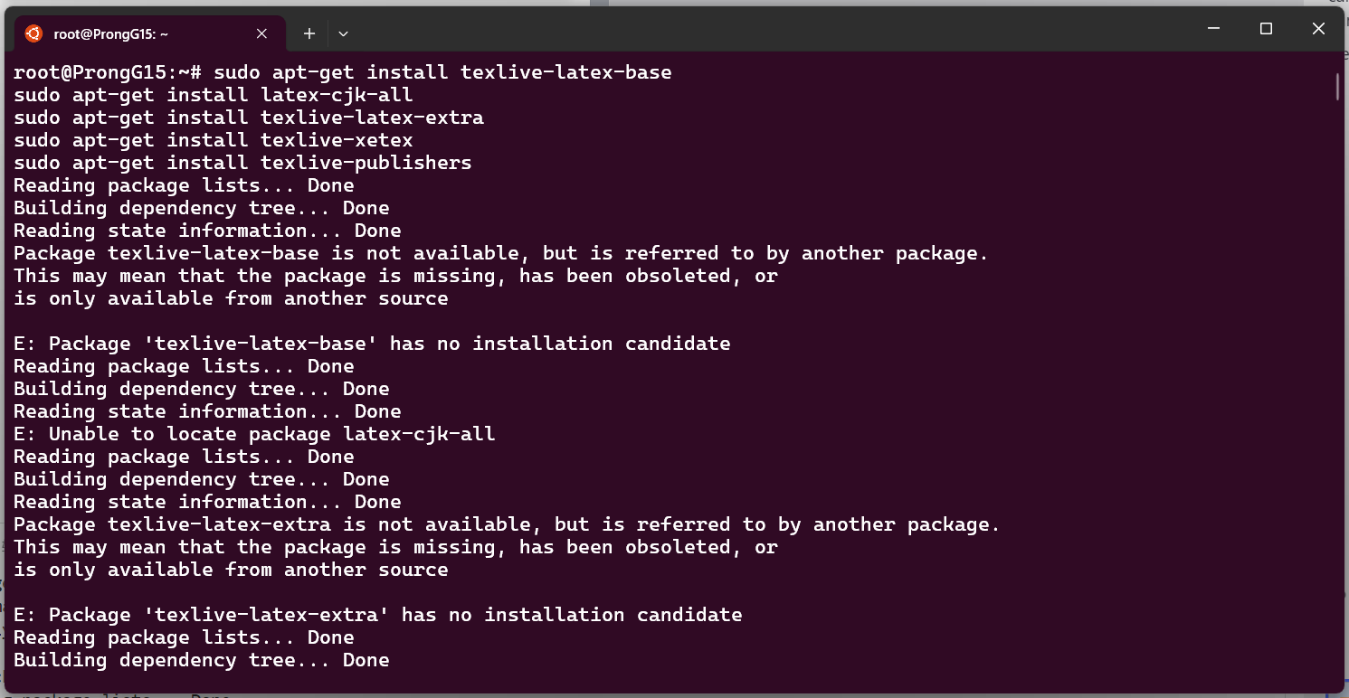Viewport: 1349px width, 698px height.
Task: Click the 'texlive-latex-base' no installation candidate error
Action: point(371,344)
